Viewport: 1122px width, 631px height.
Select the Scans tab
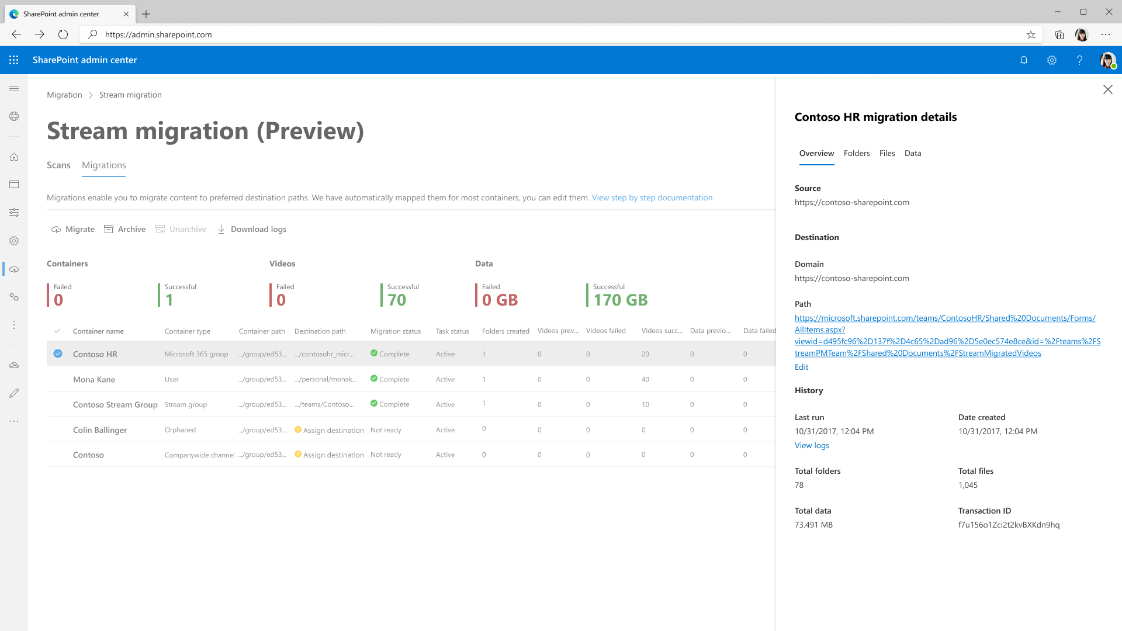[x=58, y=165]
